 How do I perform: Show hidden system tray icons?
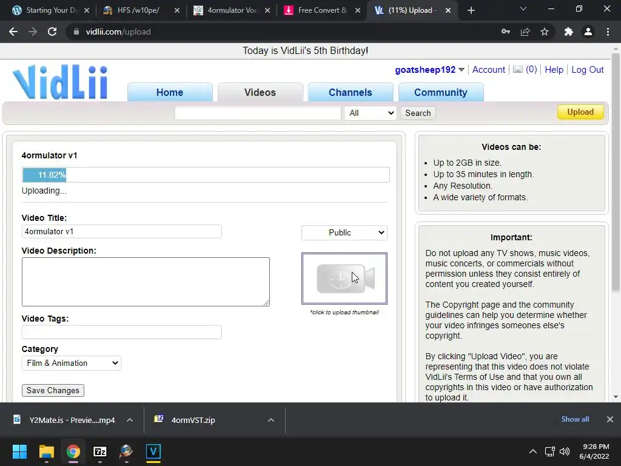[x=533, y=451]
